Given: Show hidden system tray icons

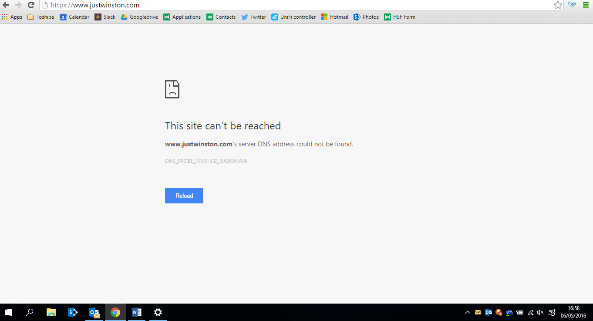Looking at the screenshot, I should [468, 312].
